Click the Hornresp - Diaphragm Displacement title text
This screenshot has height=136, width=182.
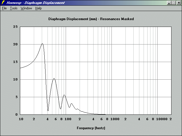[x=36, y=3]
